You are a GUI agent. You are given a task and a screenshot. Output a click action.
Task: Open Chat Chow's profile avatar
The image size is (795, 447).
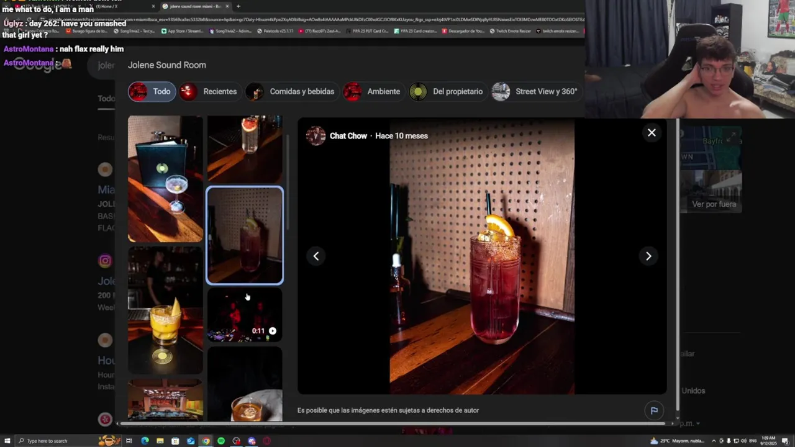point(316,135)
